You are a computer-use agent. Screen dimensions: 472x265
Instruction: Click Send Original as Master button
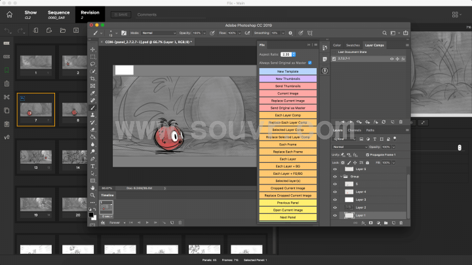coord(288,108)
